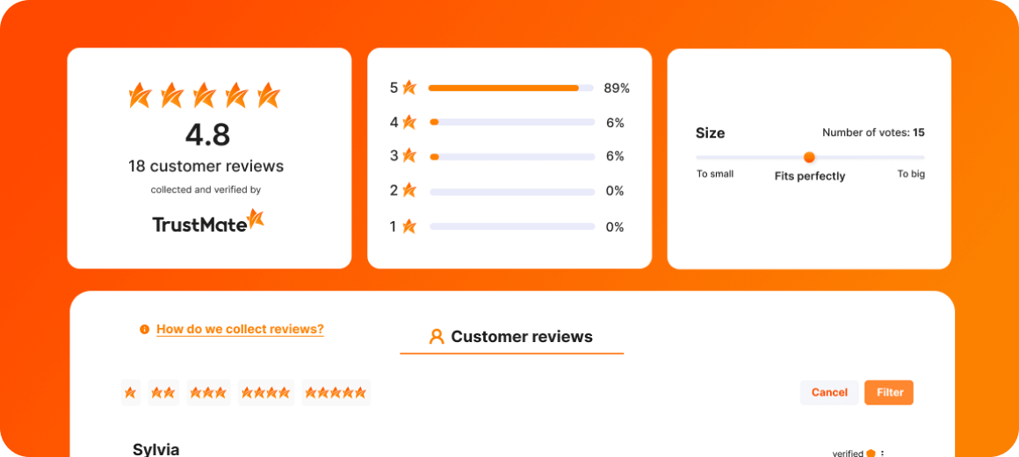Click the info icon beside How do we collect reviews
The height and width of the screenshot is (457, 1019).
point(144,329)
